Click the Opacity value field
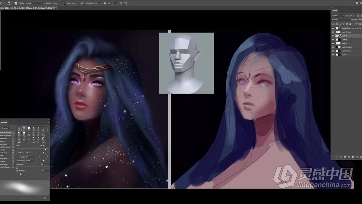This screenshot has height=204, width=362. tap(55, 3)
